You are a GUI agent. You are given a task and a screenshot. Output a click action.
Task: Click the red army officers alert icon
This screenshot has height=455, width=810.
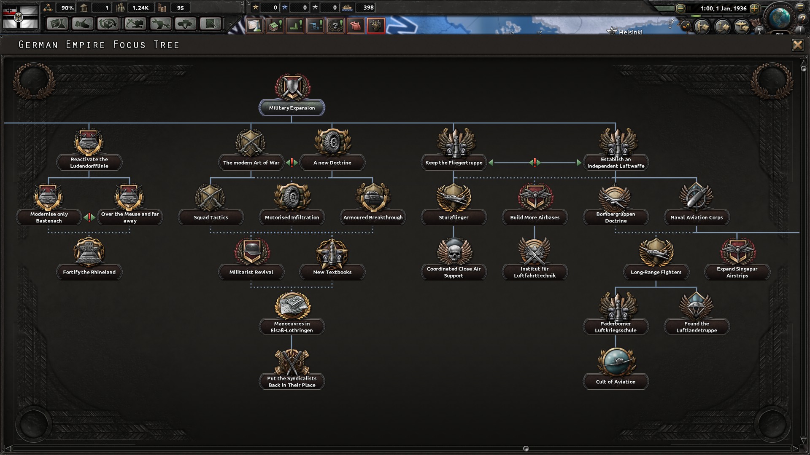356,26
